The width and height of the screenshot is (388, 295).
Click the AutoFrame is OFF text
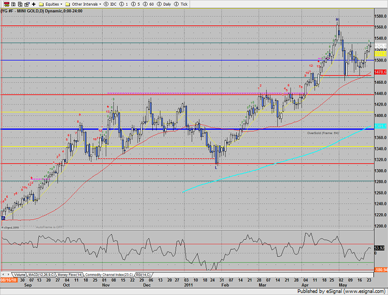[50, 227]
